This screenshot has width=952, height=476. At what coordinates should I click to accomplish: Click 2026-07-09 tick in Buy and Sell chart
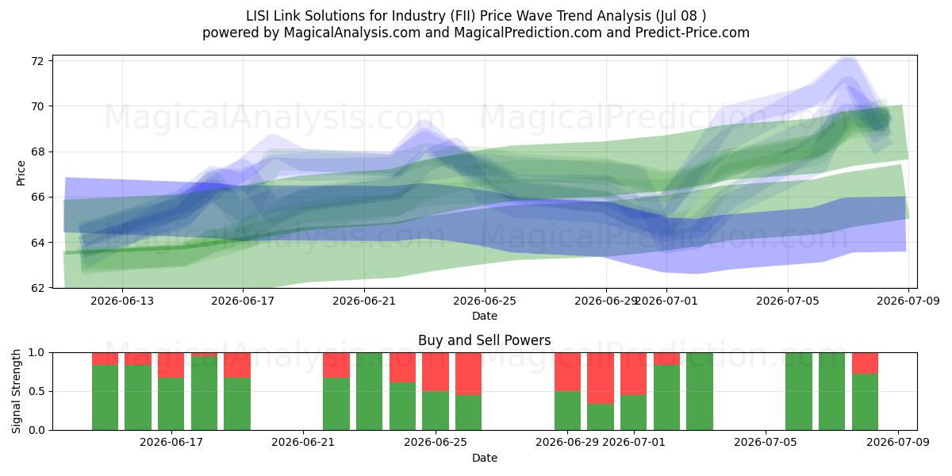[897, 443]
